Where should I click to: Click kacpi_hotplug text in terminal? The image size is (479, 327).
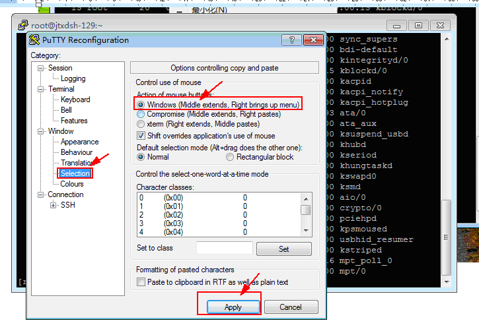coord(374,102)
